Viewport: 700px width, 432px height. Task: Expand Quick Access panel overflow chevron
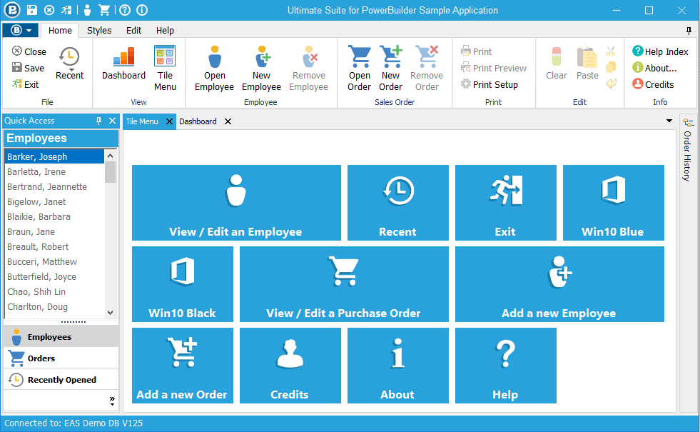[112, 401]
